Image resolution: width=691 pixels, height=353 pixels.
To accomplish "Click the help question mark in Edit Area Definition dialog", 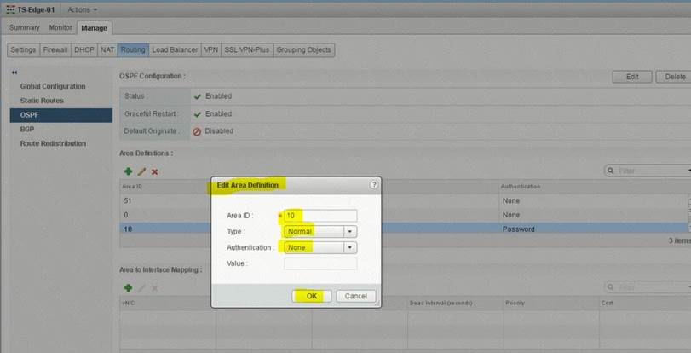I will 373,184.
